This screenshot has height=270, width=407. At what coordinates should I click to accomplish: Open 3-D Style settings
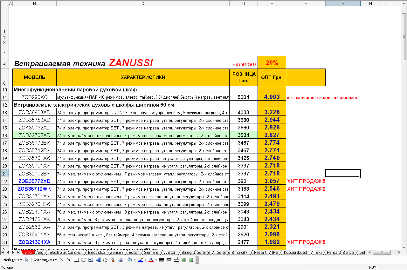click(191, 260)
